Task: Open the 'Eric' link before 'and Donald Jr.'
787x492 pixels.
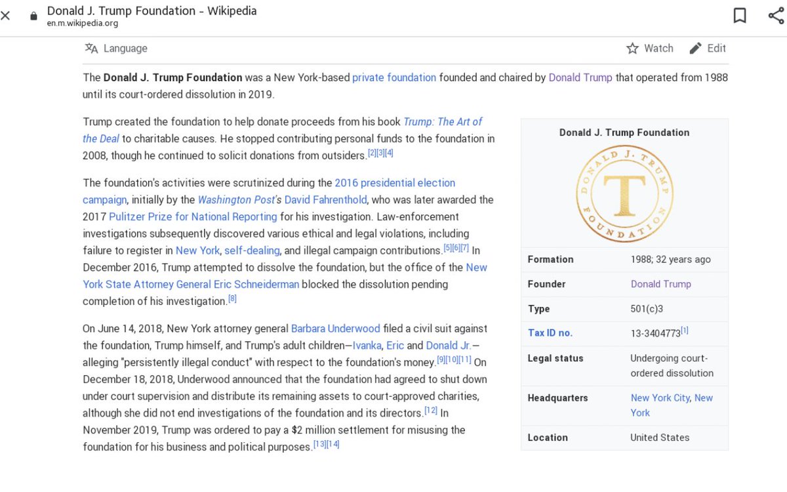Action: coord(395,345)
